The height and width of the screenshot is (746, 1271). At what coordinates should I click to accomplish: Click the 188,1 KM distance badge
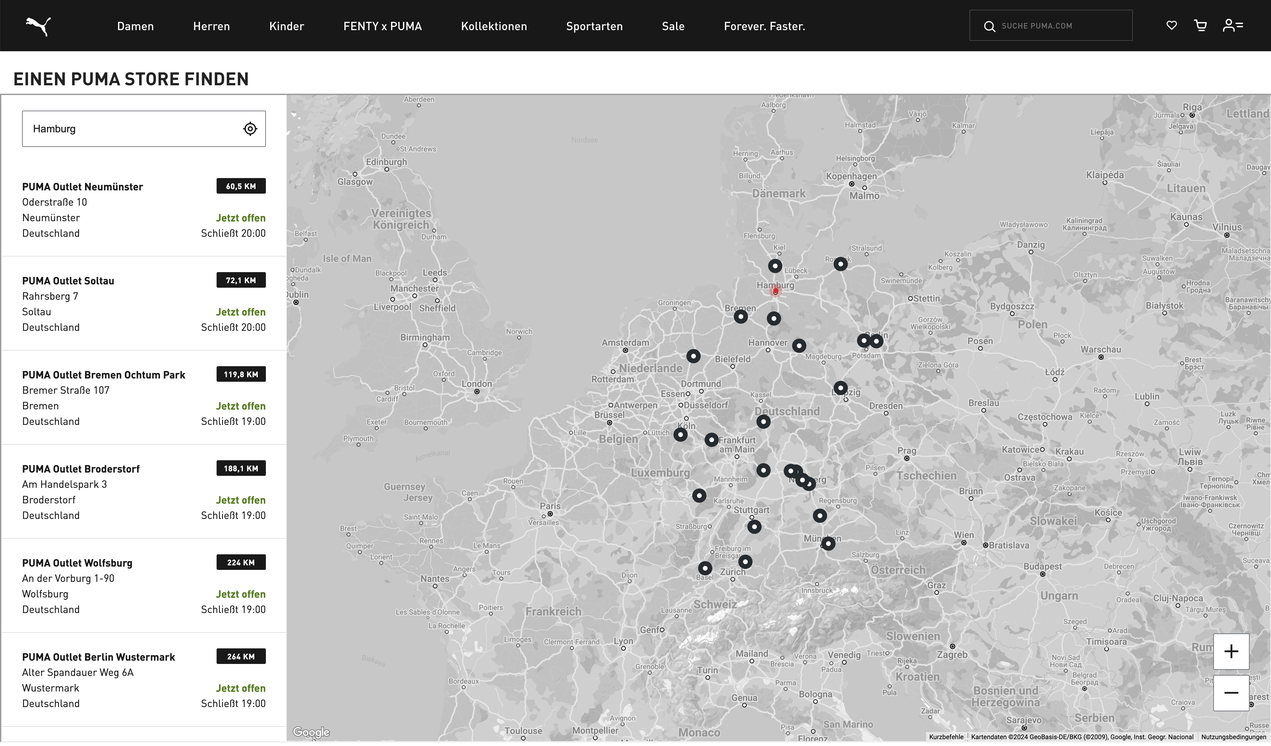tap(241, 468)
